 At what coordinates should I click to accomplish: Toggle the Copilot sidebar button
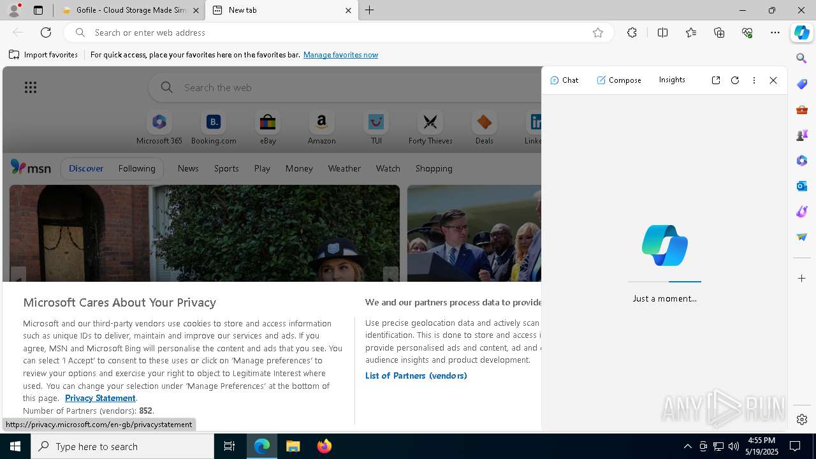(802, 33)
